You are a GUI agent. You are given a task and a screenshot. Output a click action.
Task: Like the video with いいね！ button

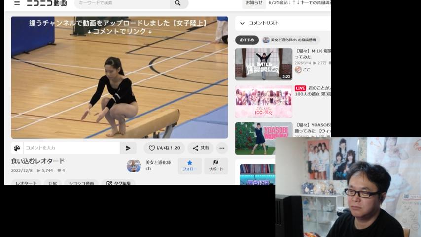pyautogui.click(x=164, y=148)
